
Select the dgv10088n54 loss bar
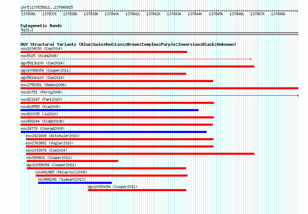(x=103, y=74)
